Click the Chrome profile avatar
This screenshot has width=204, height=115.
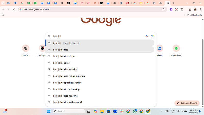pyautogui.click(x=195, y=9)
